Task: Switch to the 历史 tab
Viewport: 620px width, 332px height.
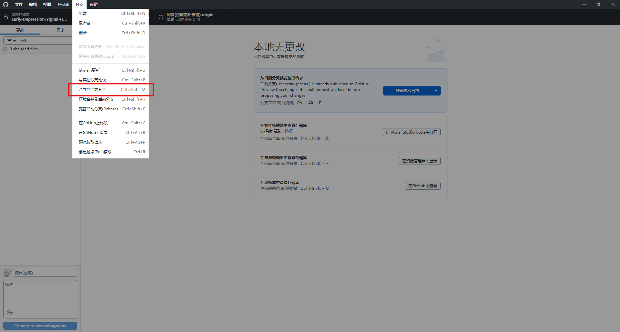Action: tap(60, 30)
